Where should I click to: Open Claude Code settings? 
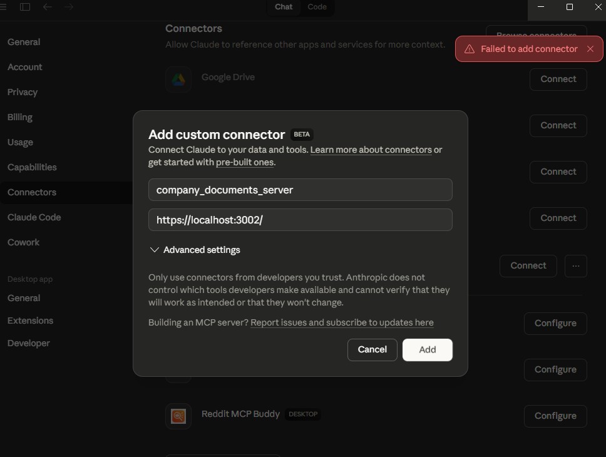click(34, 217)
